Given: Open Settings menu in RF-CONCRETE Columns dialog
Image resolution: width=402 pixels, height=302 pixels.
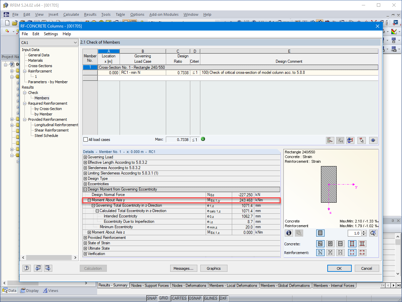Looking at the screenshot, I should 51,34.
